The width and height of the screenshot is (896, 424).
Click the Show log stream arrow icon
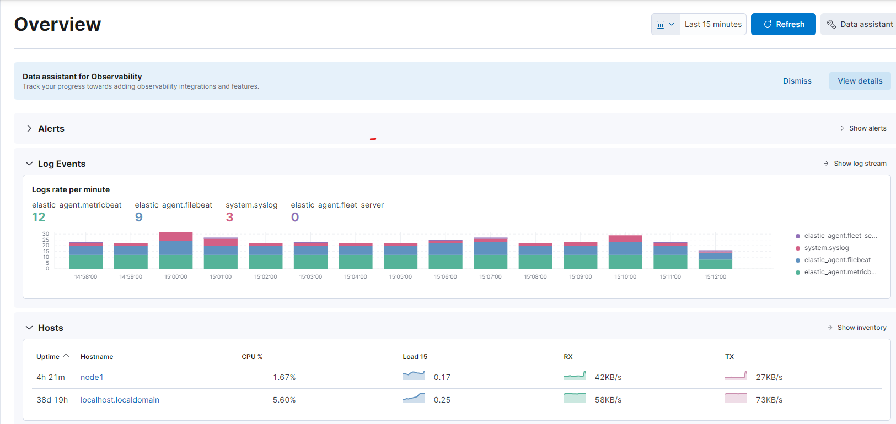coord(826,164)
